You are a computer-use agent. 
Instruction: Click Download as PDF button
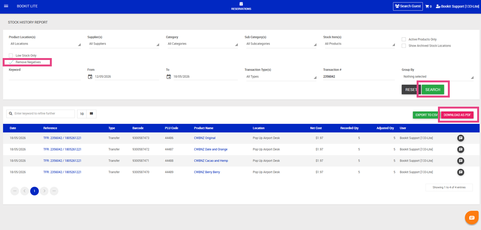point(457,115)
